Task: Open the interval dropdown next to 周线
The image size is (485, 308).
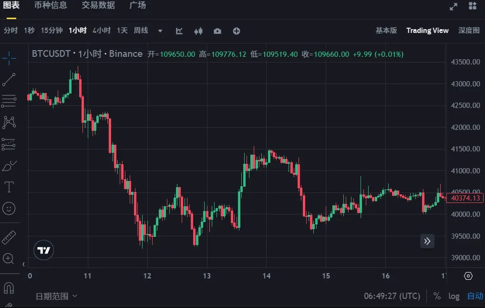Action: click(x=160, y=30)
